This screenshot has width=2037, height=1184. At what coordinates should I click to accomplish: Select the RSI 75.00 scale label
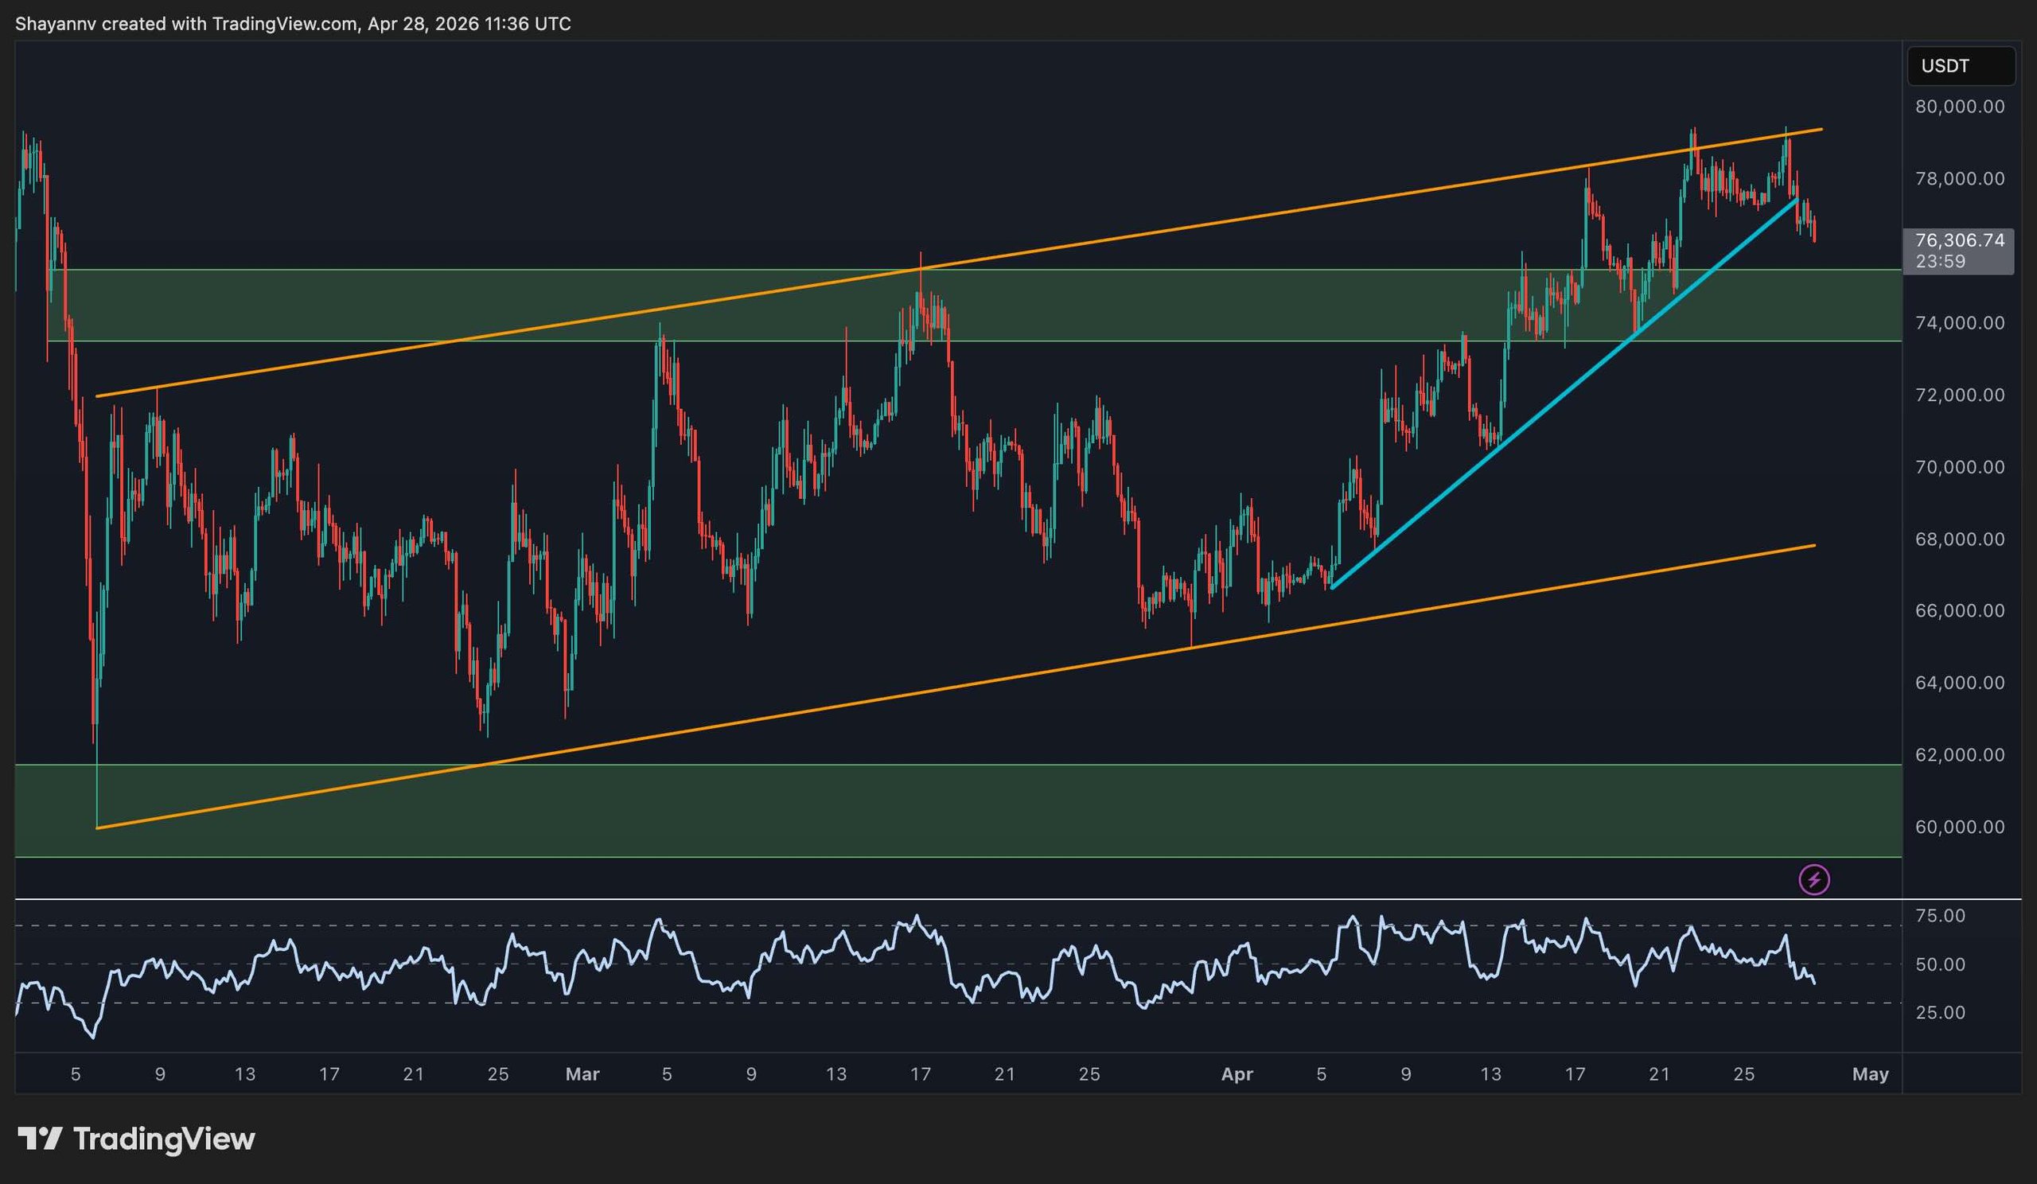coord(1940,916)
